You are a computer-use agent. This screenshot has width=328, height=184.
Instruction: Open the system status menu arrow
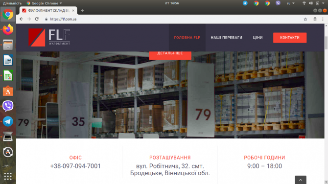[324, 3]
